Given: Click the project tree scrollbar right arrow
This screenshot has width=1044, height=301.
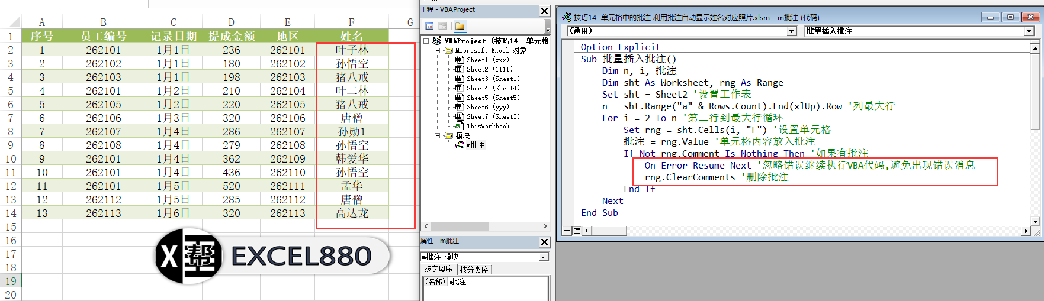Looking at the screenshot, I should [x=545, y=226].
